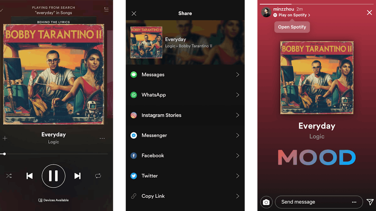376x211 pixels.
Task: Click the Twitter bird icon
Action: (134, 176)
